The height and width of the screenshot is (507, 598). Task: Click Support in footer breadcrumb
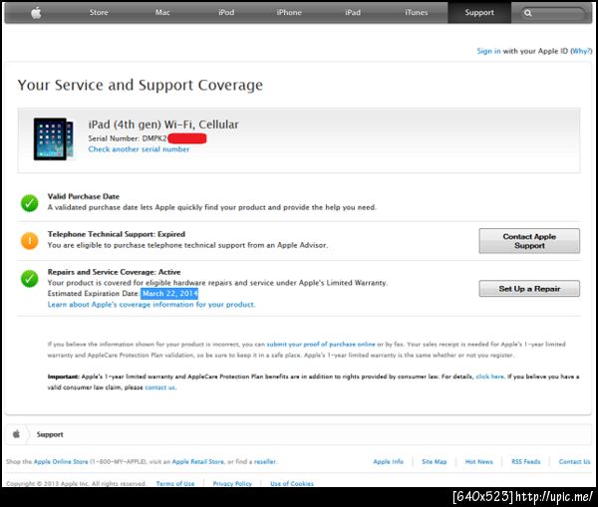coord(50,434)
